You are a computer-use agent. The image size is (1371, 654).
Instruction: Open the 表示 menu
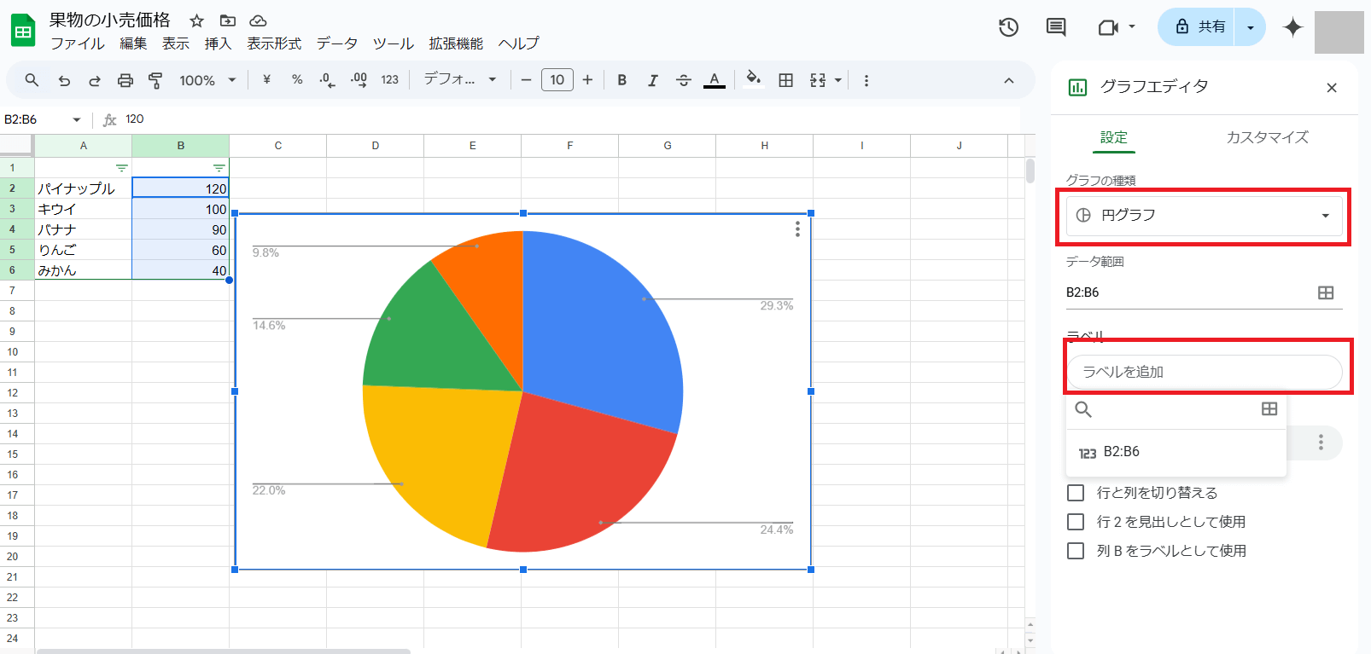click(x=176, y=43)
